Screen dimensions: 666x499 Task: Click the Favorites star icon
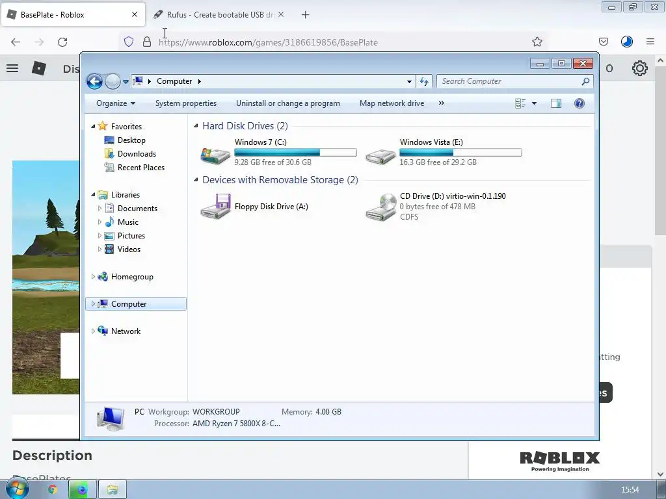tap(103, 126)
